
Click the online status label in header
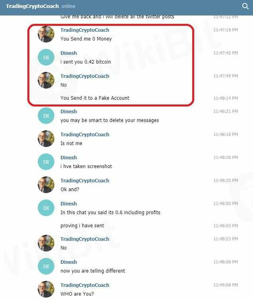pos(68,6)
